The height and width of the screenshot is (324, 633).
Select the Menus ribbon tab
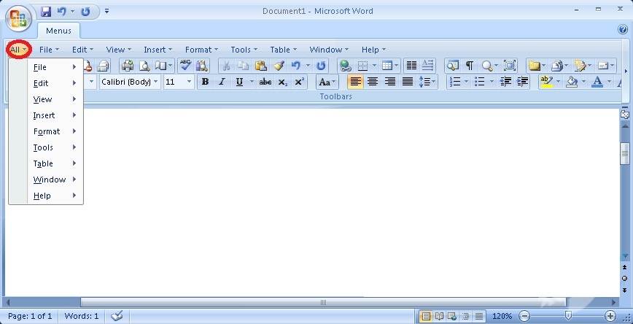point(58,31)
